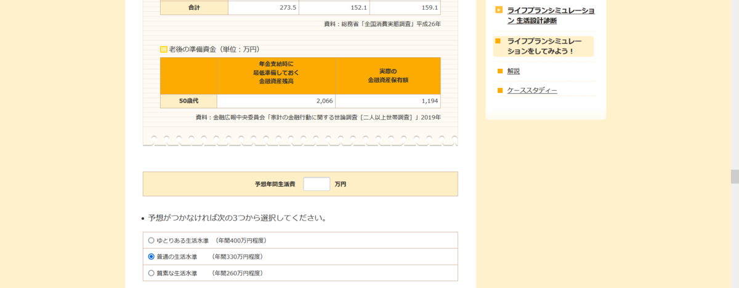Click the orange square bullet beside 解説
The width and height of the screenshot is (739, 288).
click(500, 71)
